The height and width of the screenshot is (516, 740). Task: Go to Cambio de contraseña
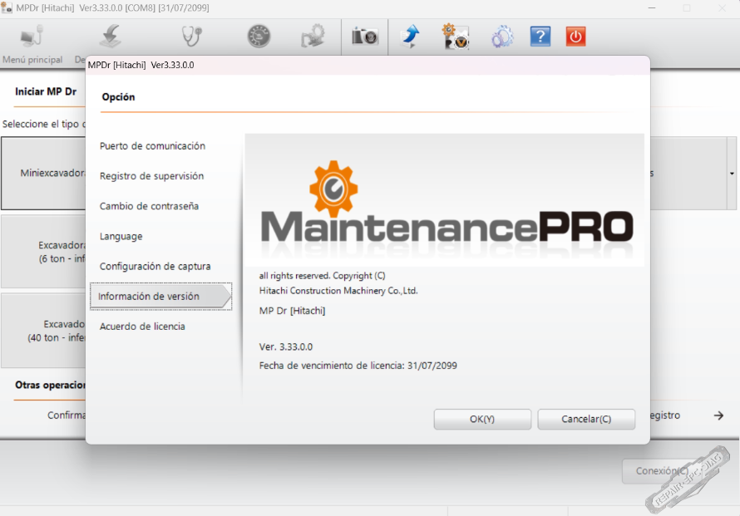click(x=149, y=206)
